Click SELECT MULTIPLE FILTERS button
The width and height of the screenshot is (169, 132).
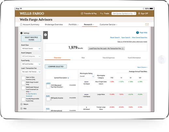(31, 39)
